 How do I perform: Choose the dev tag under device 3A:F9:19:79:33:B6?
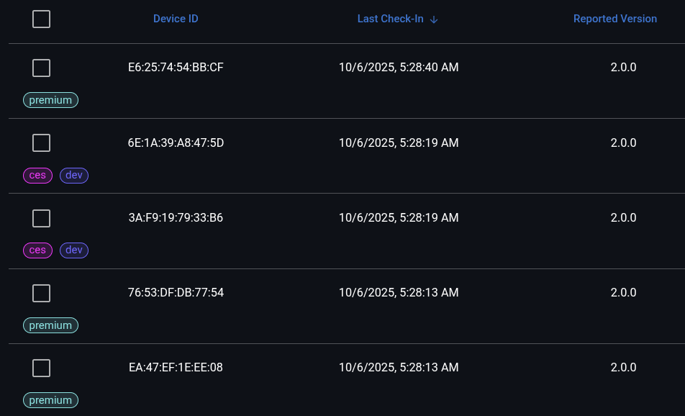coord(74,250)
